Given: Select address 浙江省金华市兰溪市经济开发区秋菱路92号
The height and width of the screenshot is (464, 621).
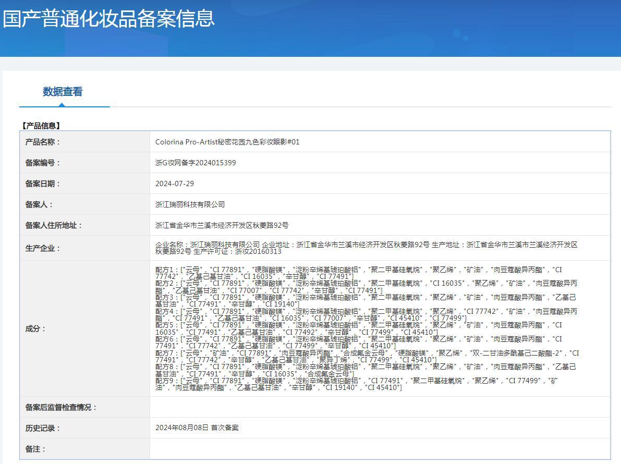Looking at the screenshot, I should [222, 225].
